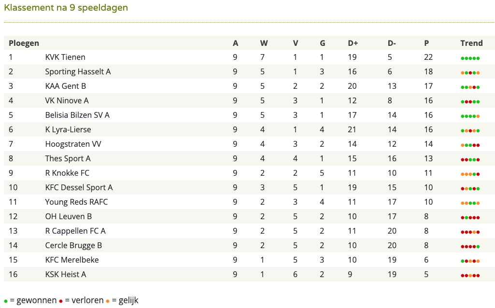Screen dimensions: 495x308
Task: Click the Ploegen column header
Action: click(24, 43)
